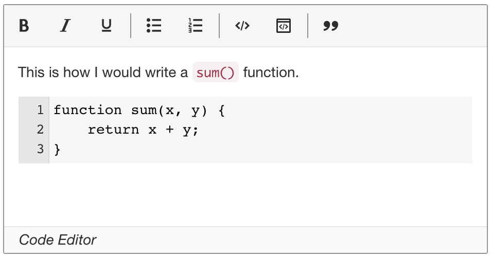This screenshot has width=492, height=258.
Task: Select line number 2 in the gutter
Action: tap(40, 130)
